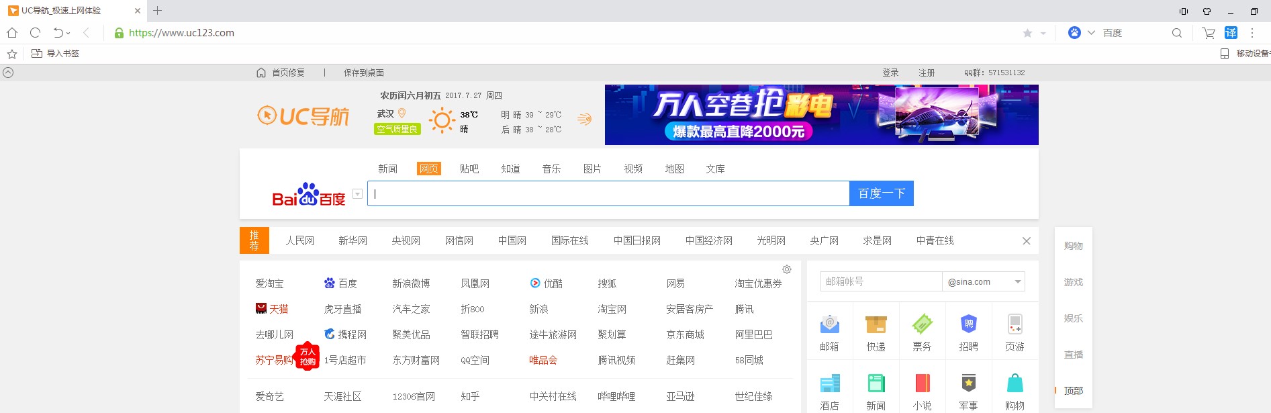Screen dimensions: 1271x413
Task: Expand search engine selector chevron
Action: [x=1091, y=33]
